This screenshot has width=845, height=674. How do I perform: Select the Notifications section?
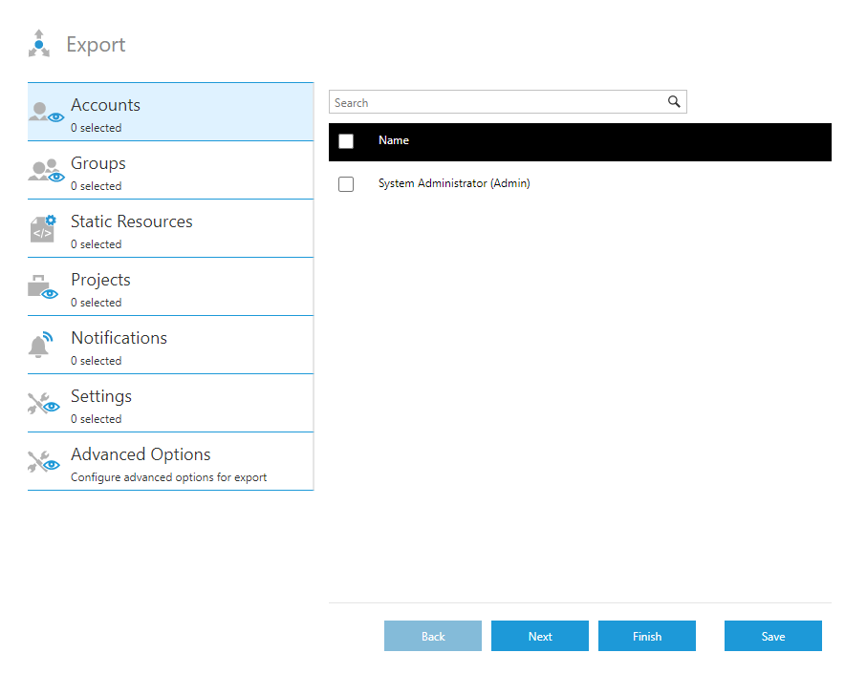[x=170, y=345]
